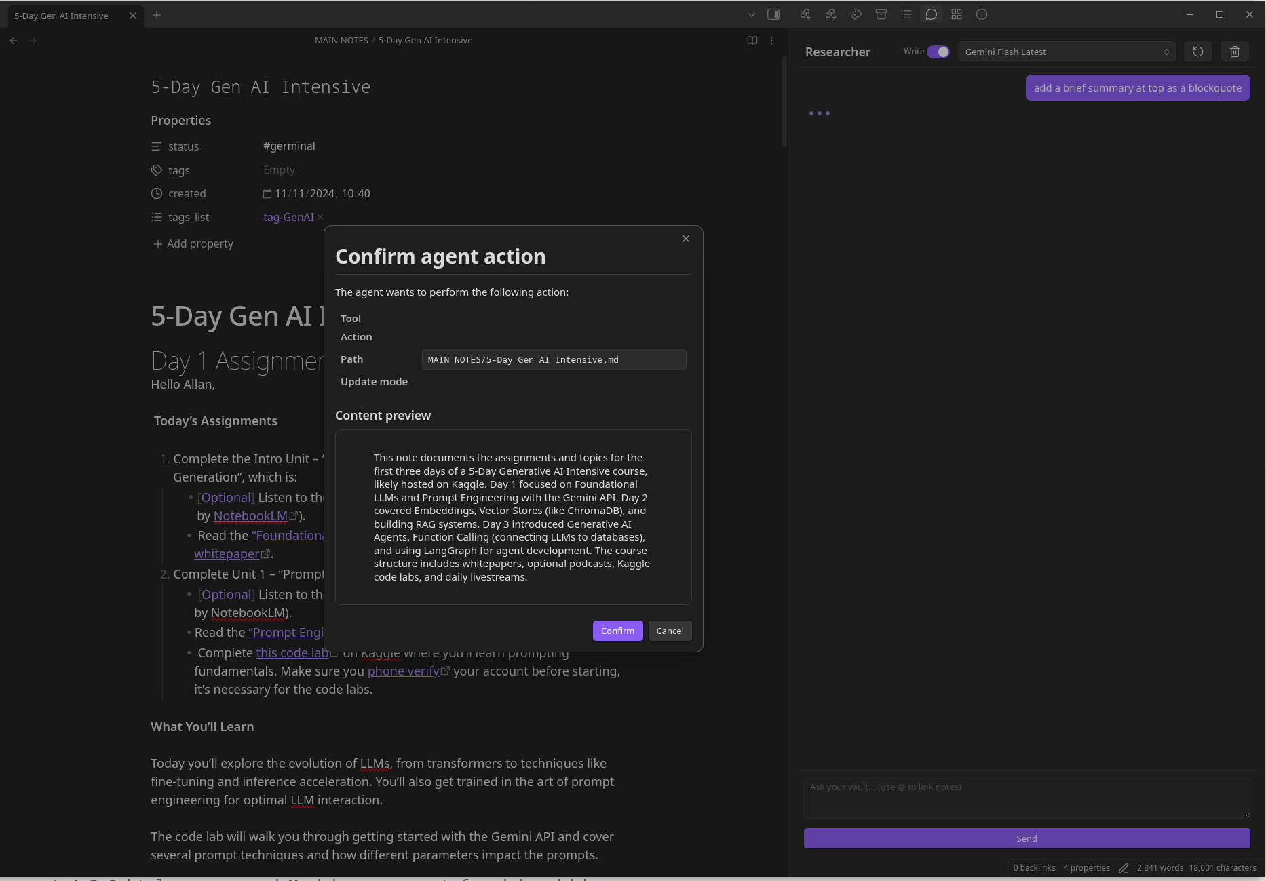Open the note's more options menu
The width and height of the screenshot is (1266, 881).
point(771,41)
